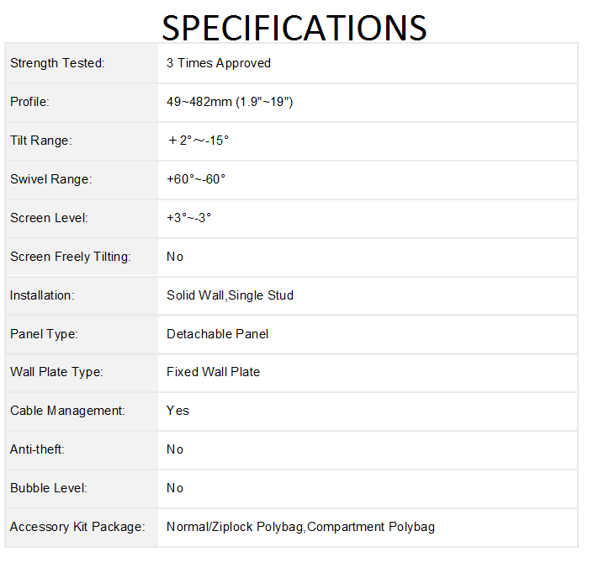Image resolution: width=599 pixels, height=579 pixels.
Task: Click the Screen Freely Tilting label
Action: point(71,257)
